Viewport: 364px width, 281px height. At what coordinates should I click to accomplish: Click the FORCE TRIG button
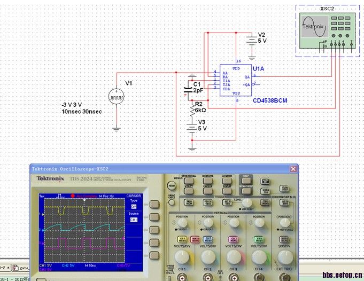pyautogui.click(x=208, y=202)
